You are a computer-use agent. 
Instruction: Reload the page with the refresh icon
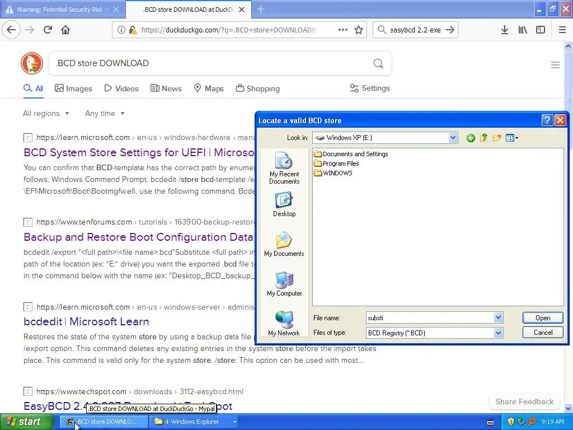[x=48, y=30]
